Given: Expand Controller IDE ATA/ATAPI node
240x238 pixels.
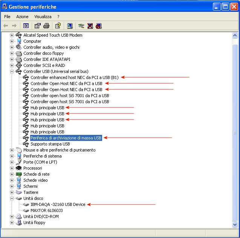Looking at the screenshot, I should pos(12,59).
